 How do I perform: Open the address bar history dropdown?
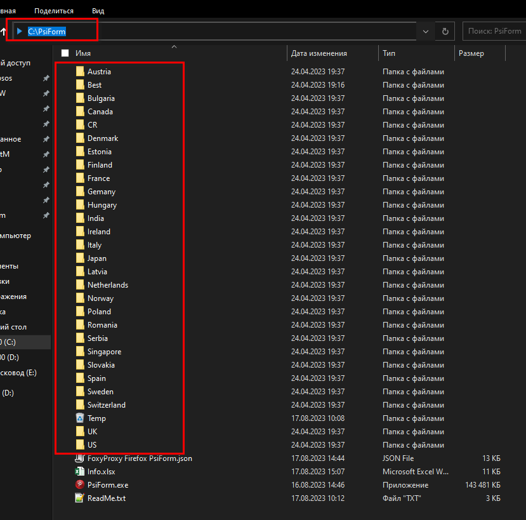424,31
